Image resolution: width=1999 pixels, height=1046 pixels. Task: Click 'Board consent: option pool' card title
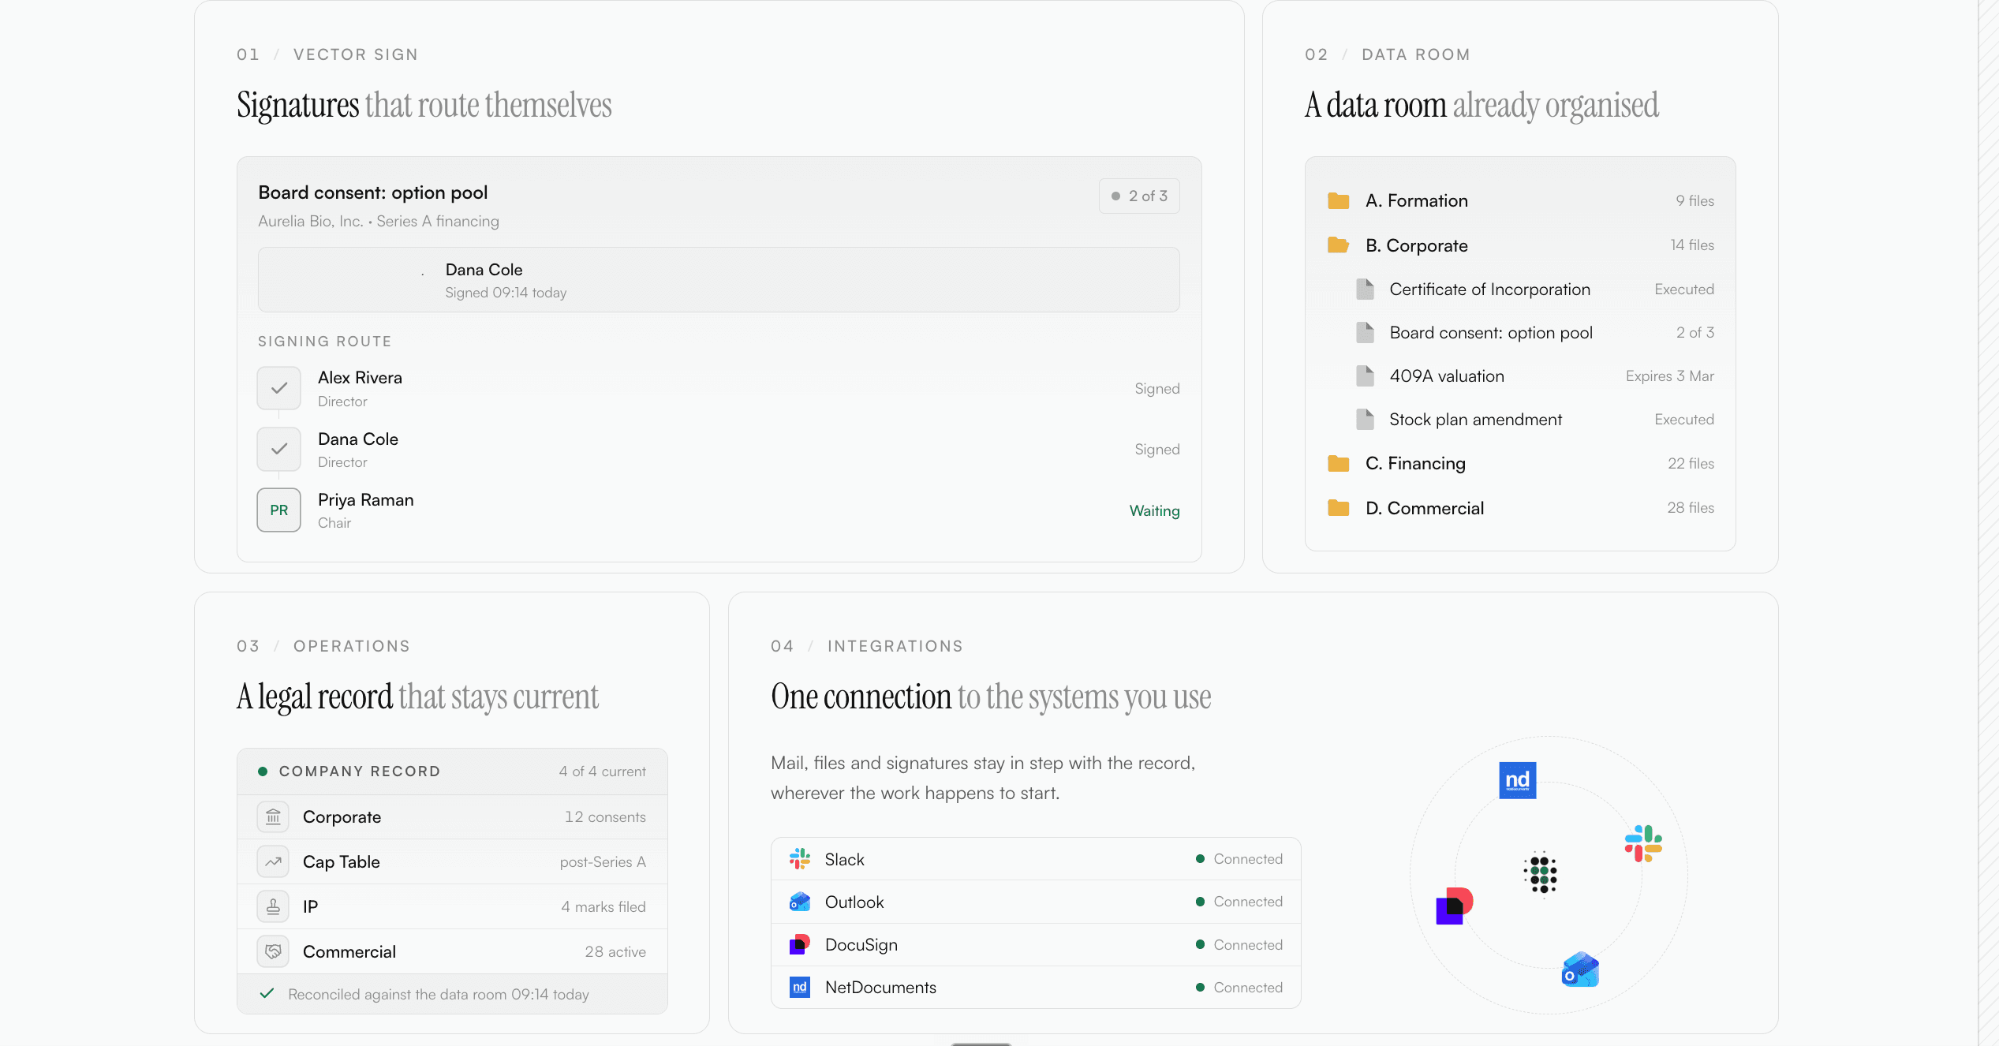coord(372,192)
